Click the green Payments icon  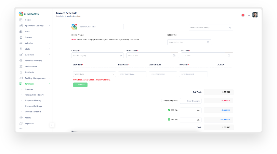pyautogui.click(x=21, y=84)
